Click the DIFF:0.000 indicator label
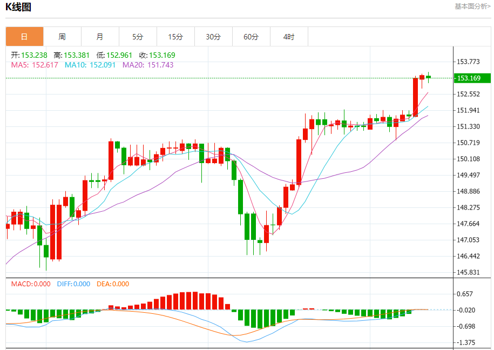Image resolution: width=494 pixels, height=350 pixels. (x=73, y=284)
